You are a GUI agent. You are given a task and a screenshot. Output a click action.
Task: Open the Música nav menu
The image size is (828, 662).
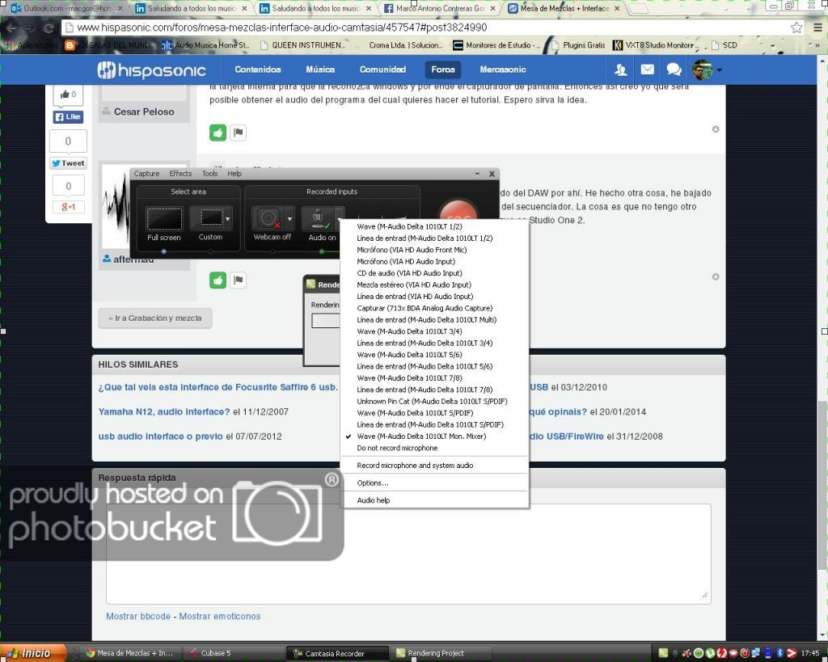320,70
